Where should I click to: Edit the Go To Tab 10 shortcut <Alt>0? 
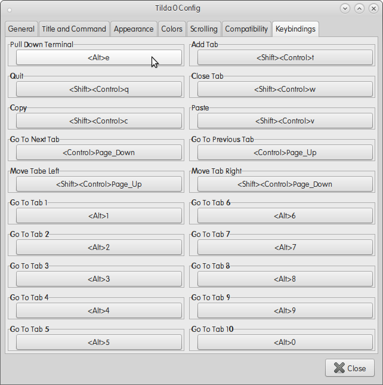coord(285,342)
